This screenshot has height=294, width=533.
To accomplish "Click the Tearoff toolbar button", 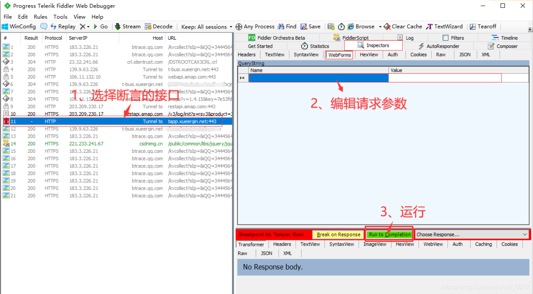I will (x=483, y=27).
